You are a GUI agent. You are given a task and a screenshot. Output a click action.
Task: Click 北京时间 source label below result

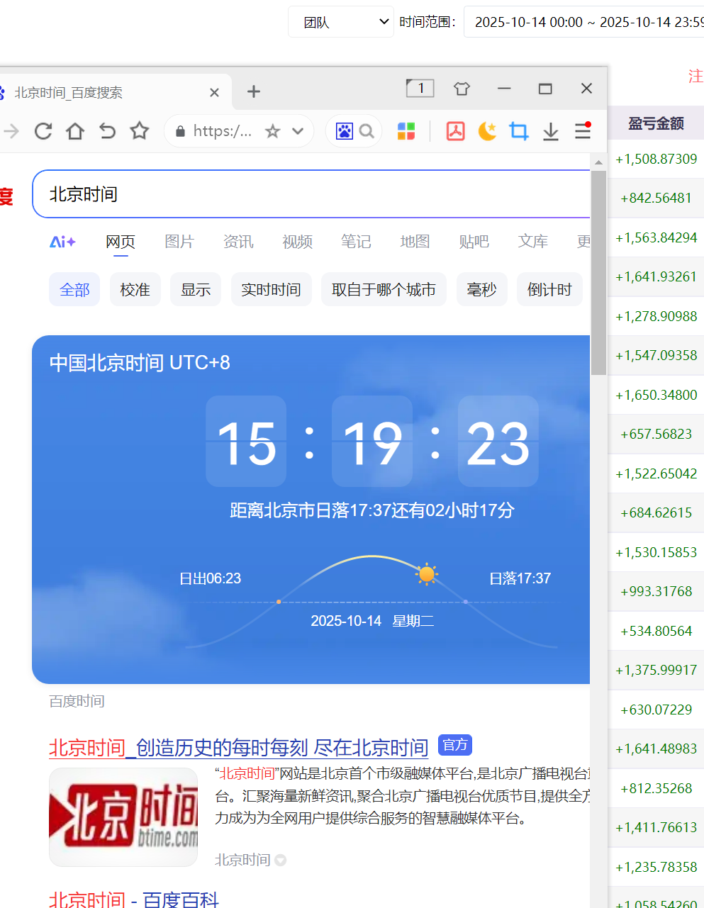242,860
